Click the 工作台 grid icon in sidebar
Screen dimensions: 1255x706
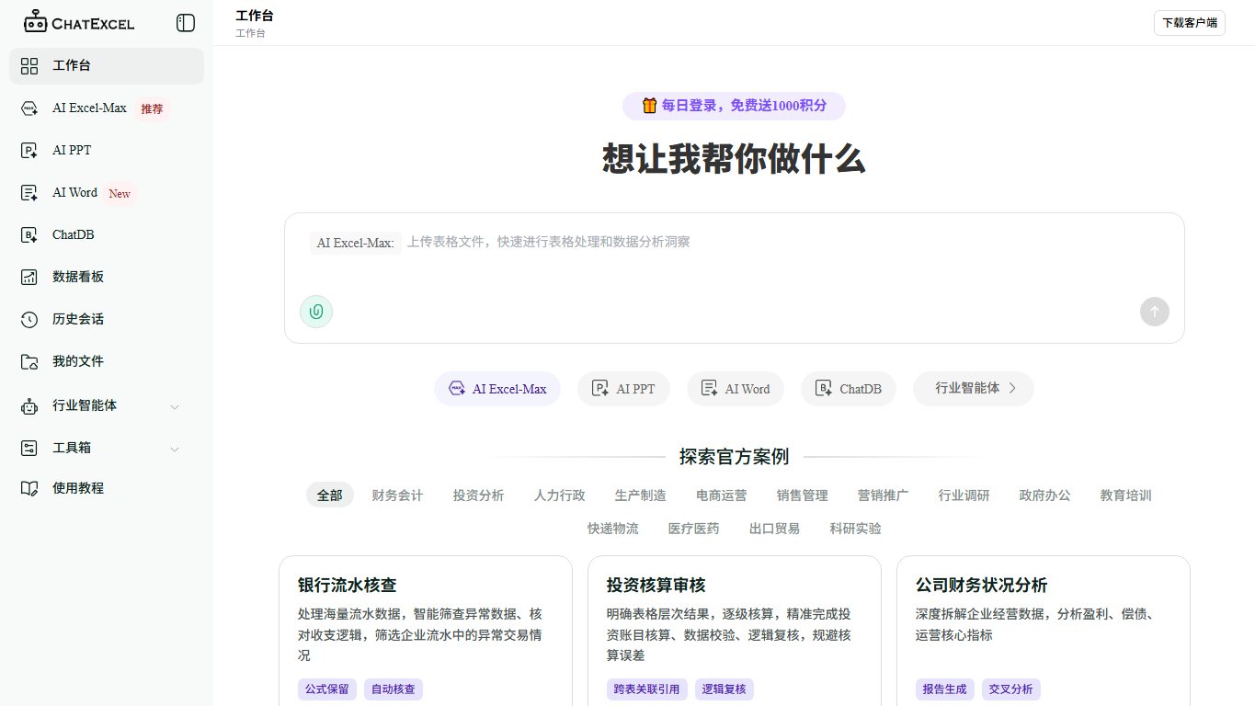(29, 66)
